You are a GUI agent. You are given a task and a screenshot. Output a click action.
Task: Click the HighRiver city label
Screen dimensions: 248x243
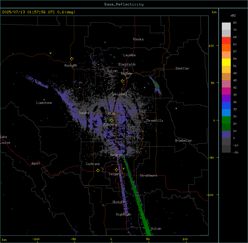pyautogui.click(x=123, y=214)
